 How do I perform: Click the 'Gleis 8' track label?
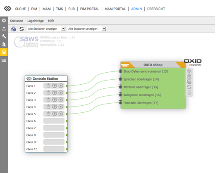(x=31, y=135)
